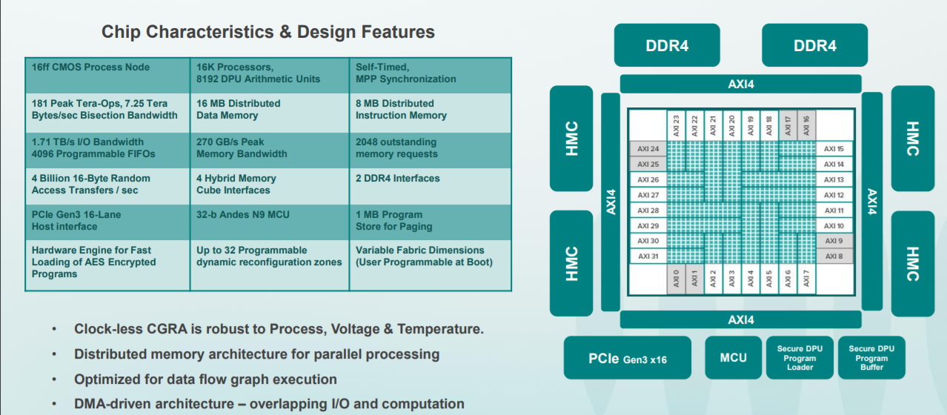Click the '16 MB Distributed Data Memory' cell
Image resolution: width=947 pixels, height=415 pixels.
(269, 112)
